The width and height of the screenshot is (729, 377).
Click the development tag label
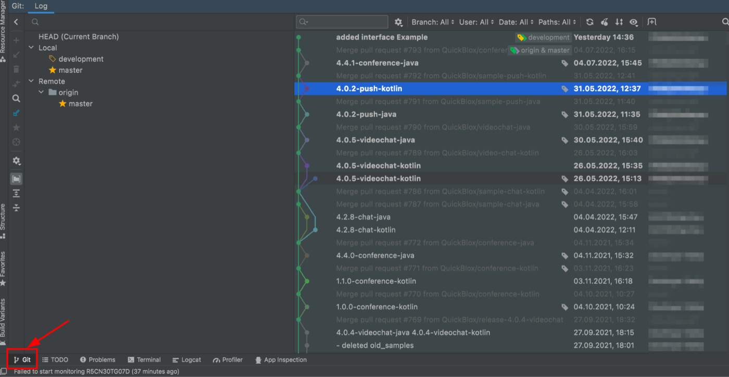click(x=543, y=37)
